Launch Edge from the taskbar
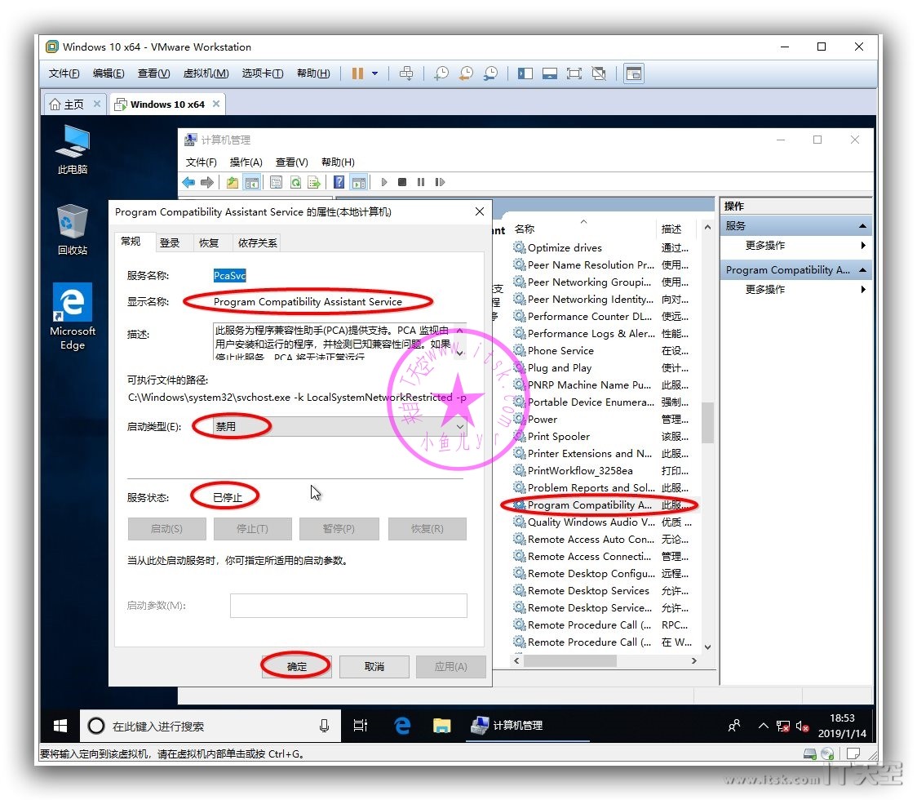The width and height of the screenshot is (917, 800). point(402,727)
